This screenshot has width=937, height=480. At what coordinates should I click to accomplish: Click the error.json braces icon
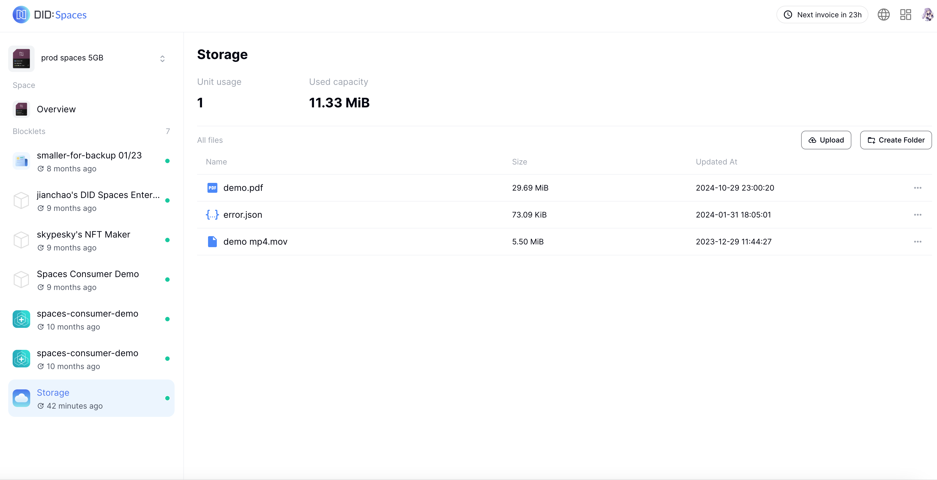[x=212, y=215]
